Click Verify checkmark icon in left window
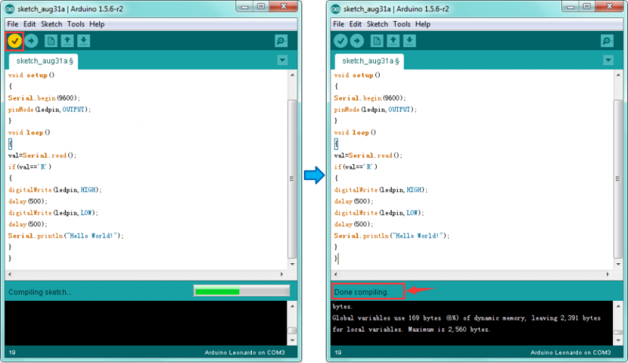Image resolution: width=628 pixels, height=363 pixels. (14, 41)
